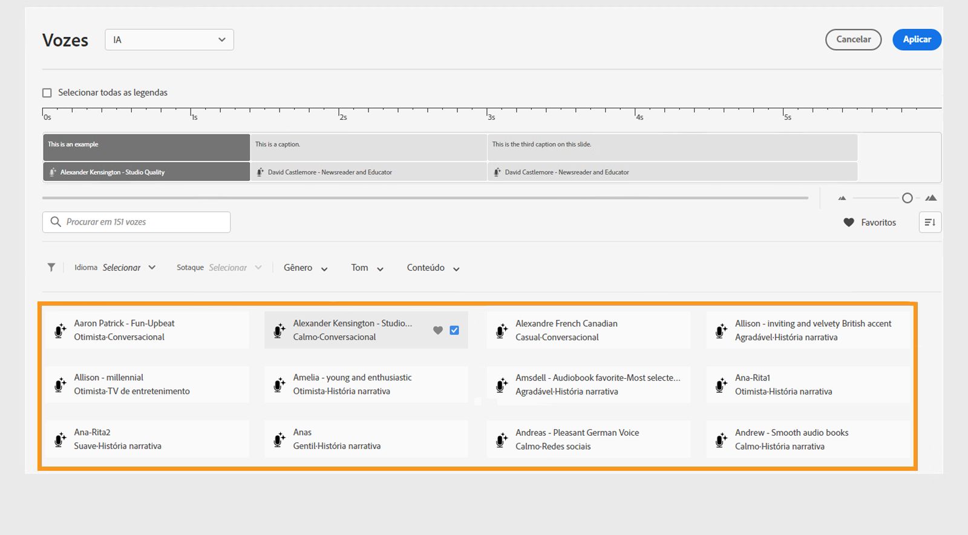Pick 'Andrew - Smooth audio books' voice
The width and height of the screenshot is (968, 535).
click(791, 432)
